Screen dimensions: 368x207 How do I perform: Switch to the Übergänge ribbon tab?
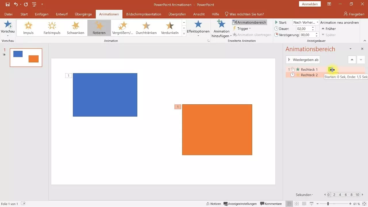(83, 14)
